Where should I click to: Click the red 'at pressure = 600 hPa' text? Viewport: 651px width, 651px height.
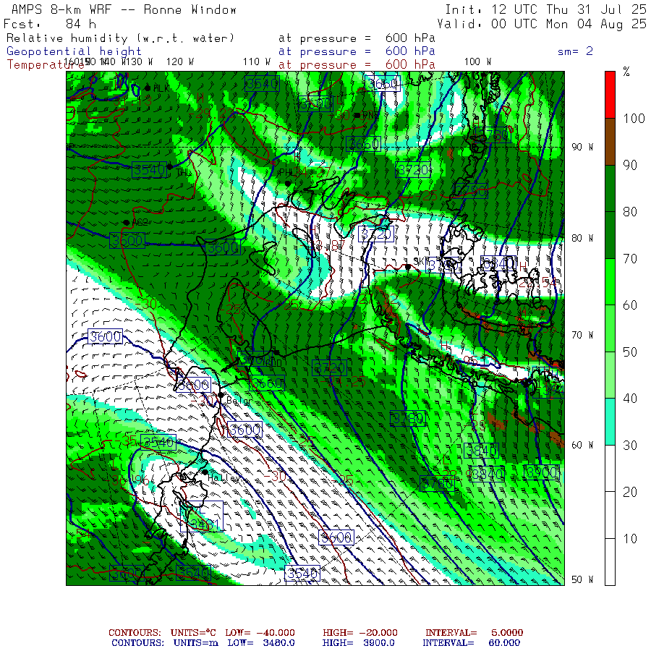pos(357,65)
